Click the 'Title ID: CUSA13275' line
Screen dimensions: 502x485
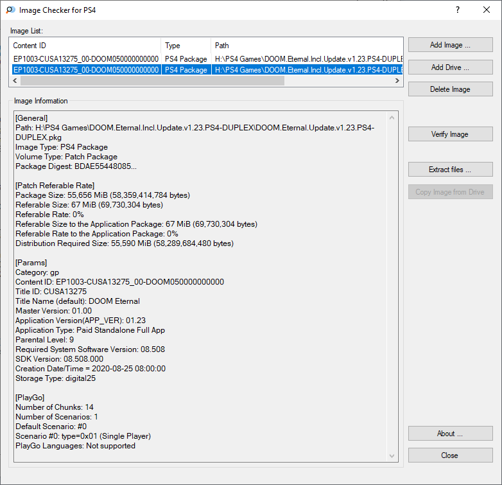(51, 292)
